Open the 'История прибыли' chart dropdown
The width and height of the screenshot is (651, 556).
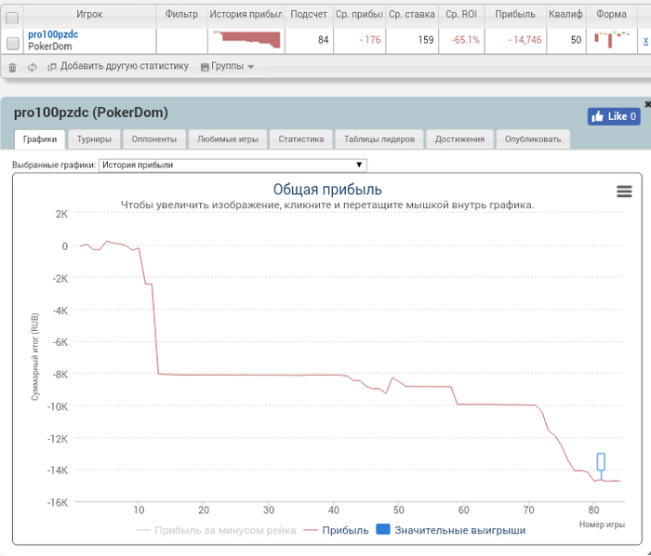click(232, 165)
